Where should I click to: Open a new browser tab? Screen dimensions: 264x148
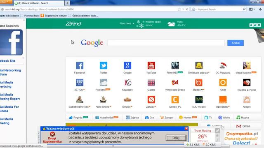[67, 3]
